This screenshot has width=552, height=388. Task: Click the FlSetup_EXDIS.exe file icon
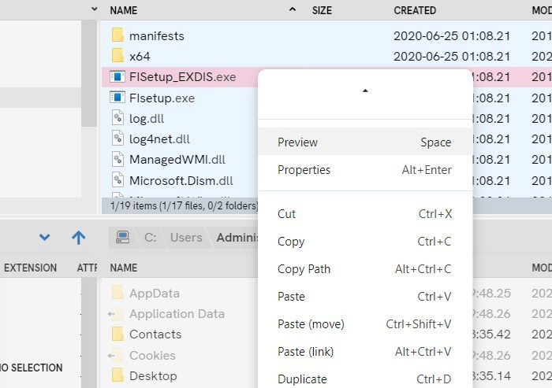(117, 77)
